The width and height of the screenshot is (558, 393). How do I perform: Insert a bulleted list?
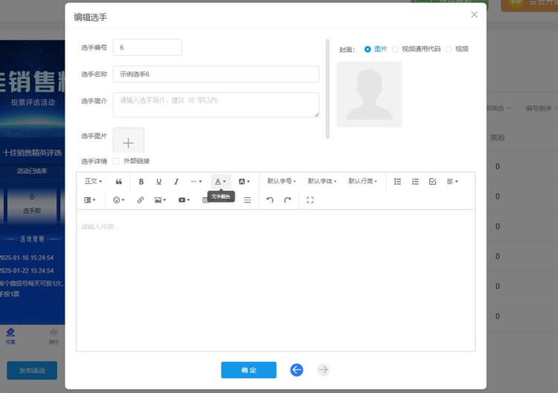[x=397, y=182]
